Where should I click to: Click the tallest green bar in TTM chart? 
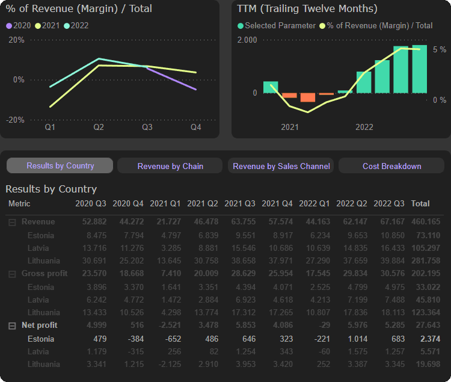pyautogui.click(x=419, y=69)
